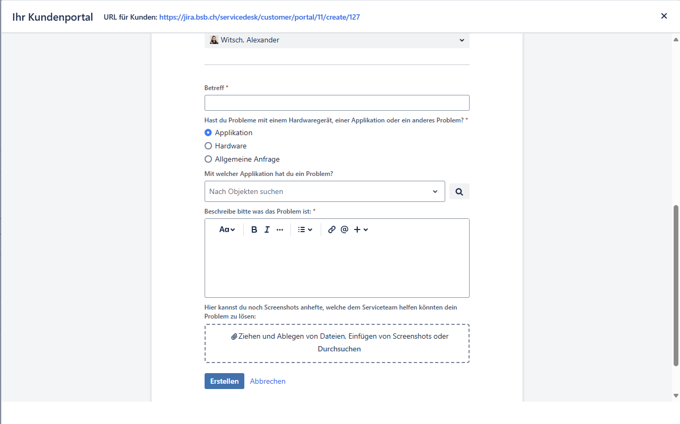Click the Witsch, Alexander avatar
Screen dimensions: 680x424
pyautogui.click(x=214, y=40)
